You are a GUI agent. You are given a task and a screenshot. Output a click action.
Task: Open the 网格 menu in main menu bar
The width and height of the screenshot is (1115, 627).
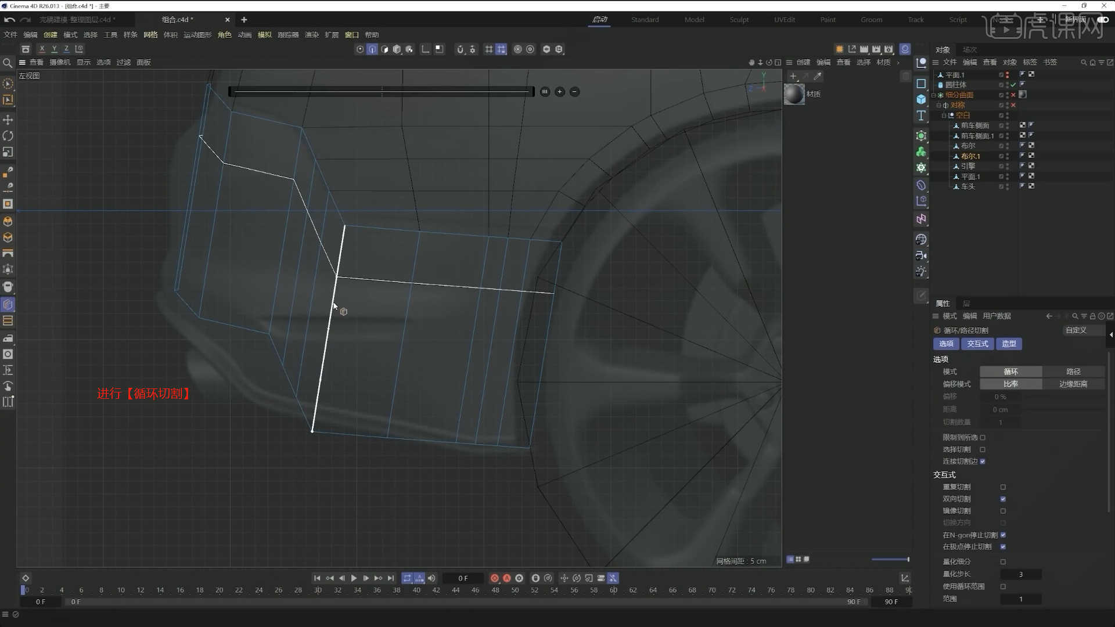pos(150,35)
